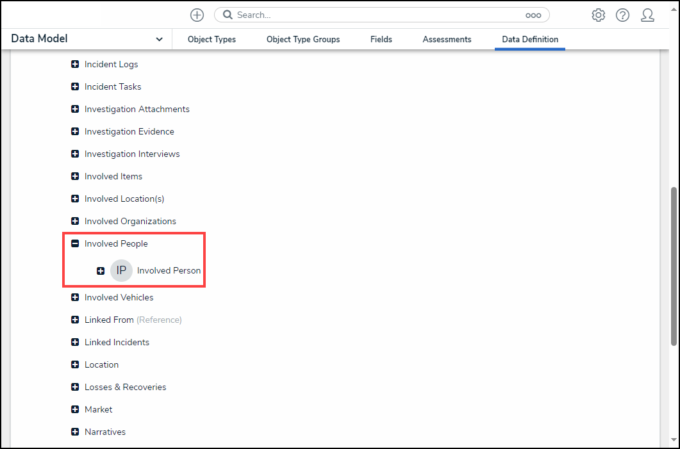Select the Investigation Evidence tree item
680x449 pixels.
[x=129, y=131]
